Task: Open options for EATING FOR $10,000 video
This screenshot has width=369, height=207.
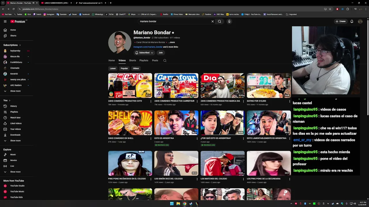Action: tap(290, 101)
